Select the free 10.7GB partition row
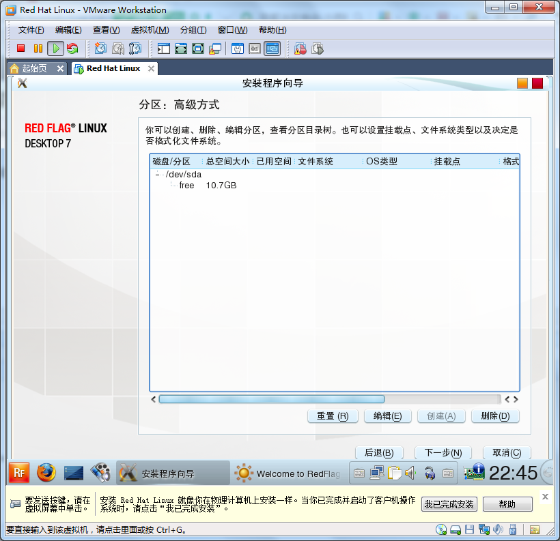Image resolution: width=560 pixels, height=541 pixels. coord(334,186)
